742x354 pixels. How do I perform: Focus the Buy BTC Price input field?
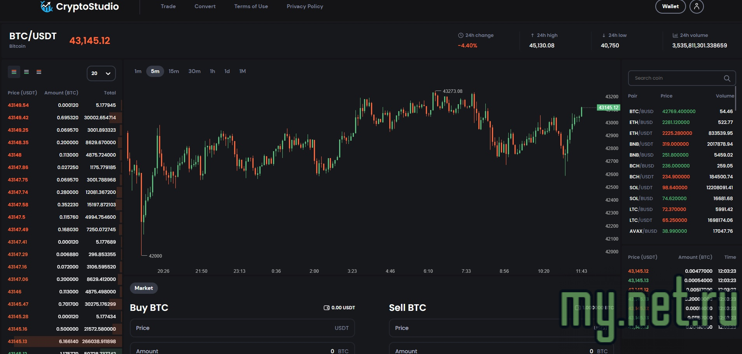click(x=233, y=328)
